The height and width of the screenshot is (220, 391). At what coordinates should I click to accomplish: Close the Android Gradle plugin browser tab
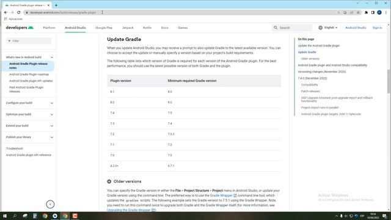[x=48, y=5]
